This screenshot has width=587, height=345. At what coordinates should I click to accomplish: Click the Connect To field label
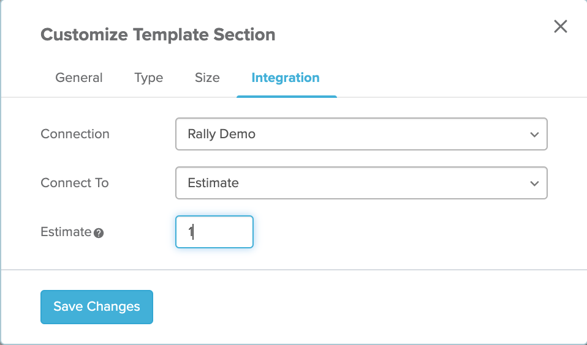coord(75,183)
